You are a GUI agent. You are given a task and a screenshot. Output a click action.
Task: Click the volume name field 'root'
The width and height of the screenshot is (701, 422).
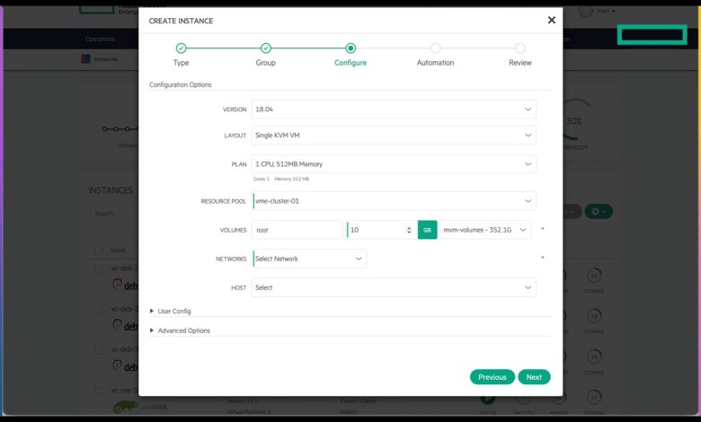(x=297, y=230)
